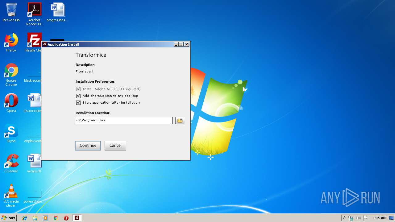The height and width of the screenshot is (222, 395).
Task: Open Windows Media Player taskbar icon
Action: pyautogui.click(x=45, y=218)
